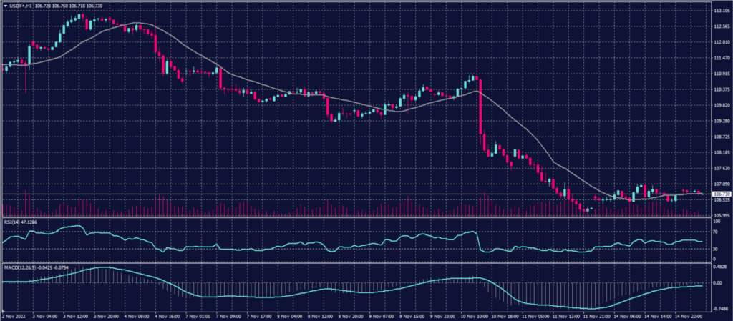Select the 2 Nov 2022 date label
The height and width of the screenshot is (321, 733).
coord(14,316)
